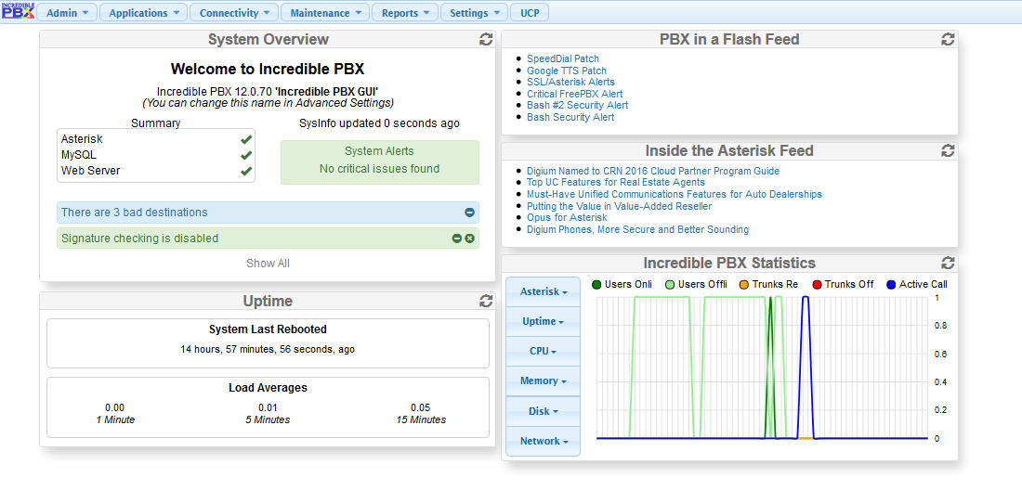Viewport: 1022px width, 503px height.
Task: Toggle Users Online legend series
Action: [x=622, y=284]
